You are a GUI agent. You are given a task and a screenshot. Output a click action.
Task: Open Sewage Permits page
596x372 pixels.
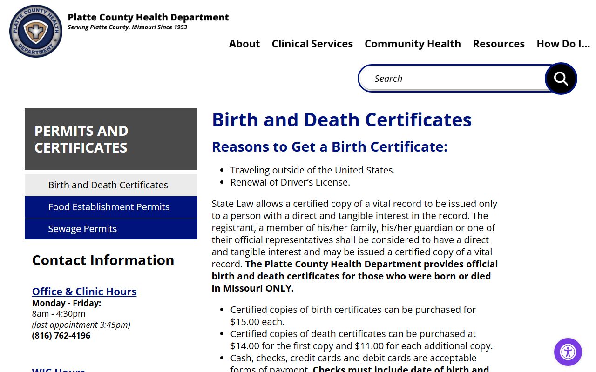[x=111, y=229]
